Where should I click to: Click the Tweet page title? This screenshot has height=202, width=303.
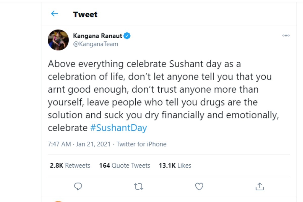tap(85, 14)
